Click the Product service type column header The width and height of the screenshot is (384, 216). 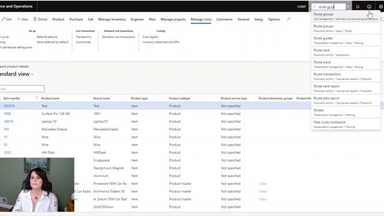pyautogui.click(x=234, y=98)
